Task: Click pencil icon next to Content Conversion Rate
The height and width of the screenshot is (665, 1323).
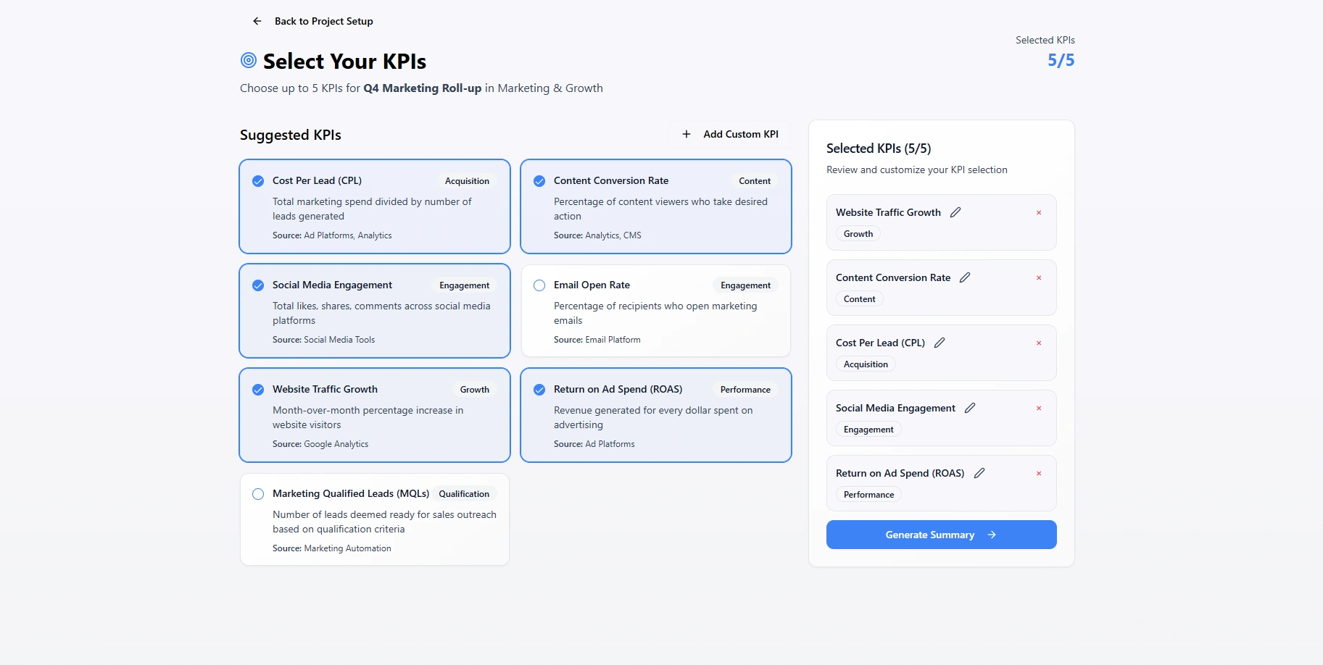Action: 965,277
